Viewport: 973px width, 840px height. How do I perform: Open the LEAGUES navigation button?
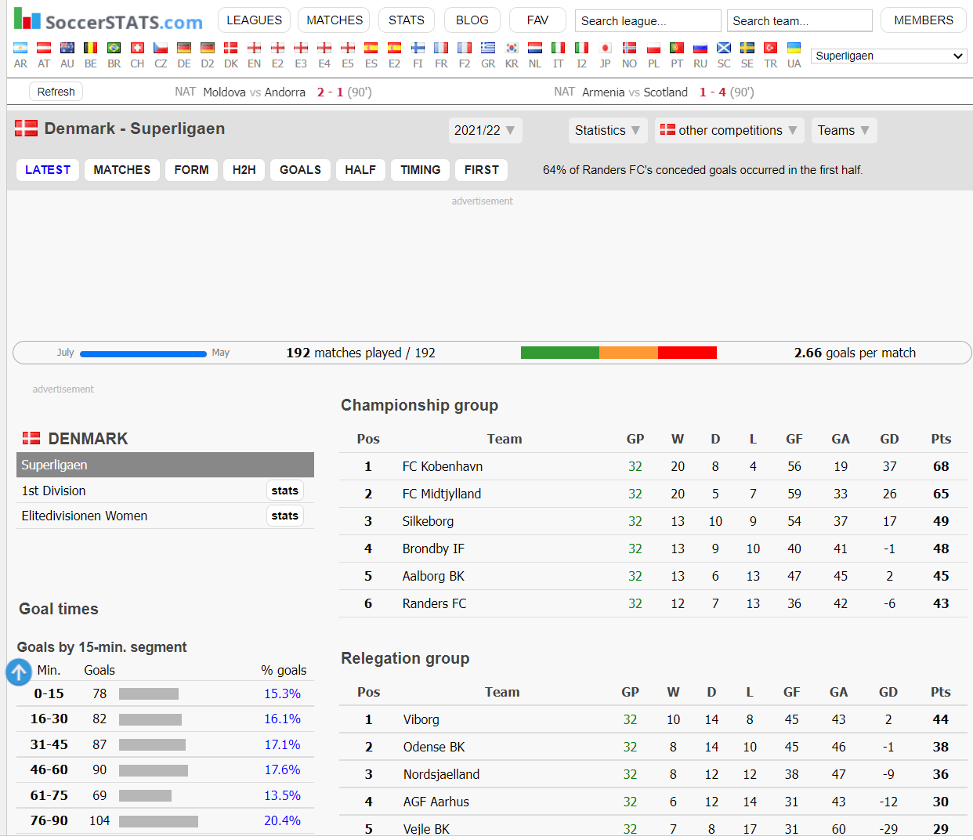pos(255,20)
